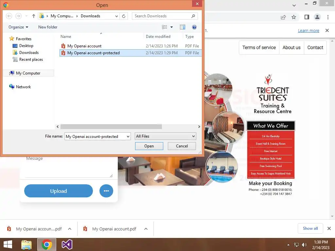Click the Chrome share page icon
Image resolution: width=335 pixels, height=251 pixels.
283,17
